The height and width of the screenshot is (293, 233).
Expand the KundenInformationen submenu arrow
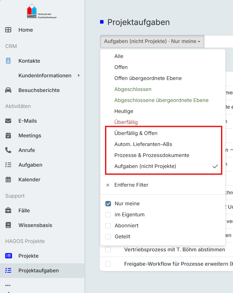(79, 75)
